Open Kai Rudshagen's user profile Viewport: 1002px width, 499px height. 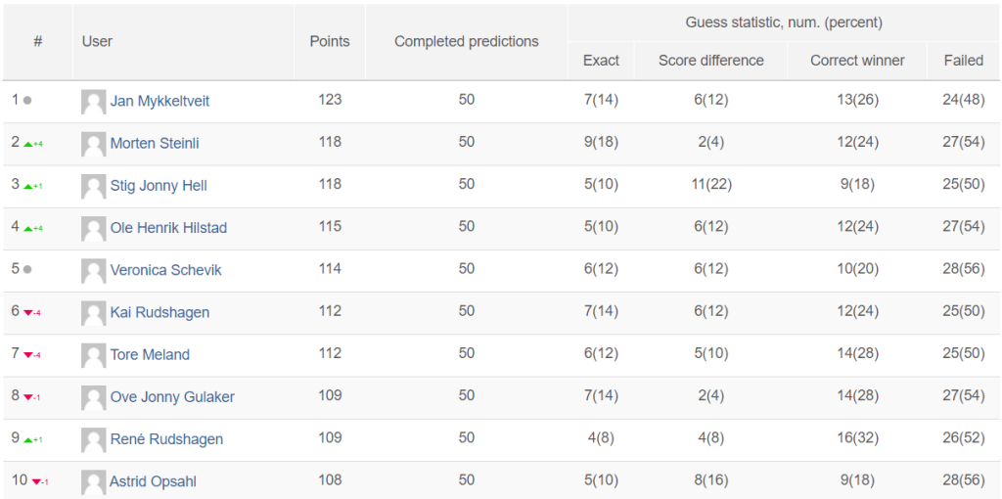[x=159, y=312]
